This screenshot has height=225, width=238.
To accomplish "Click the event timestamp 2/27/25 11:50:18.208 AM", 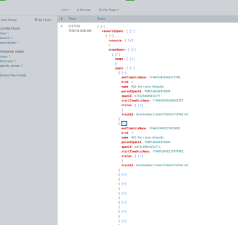I will click(80, 28).
